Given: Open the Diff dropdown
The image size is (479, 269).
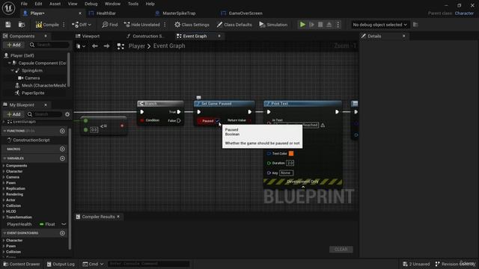Looking at the screenshot, I should (x=82, y=25).
